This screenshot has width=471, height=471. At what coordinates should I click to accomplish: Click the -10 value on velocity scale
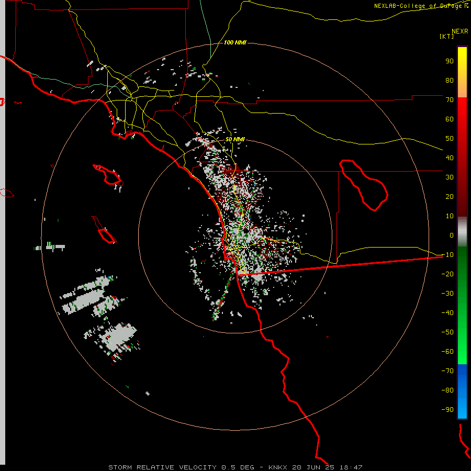pyautogui.click(x=447, y=255)
